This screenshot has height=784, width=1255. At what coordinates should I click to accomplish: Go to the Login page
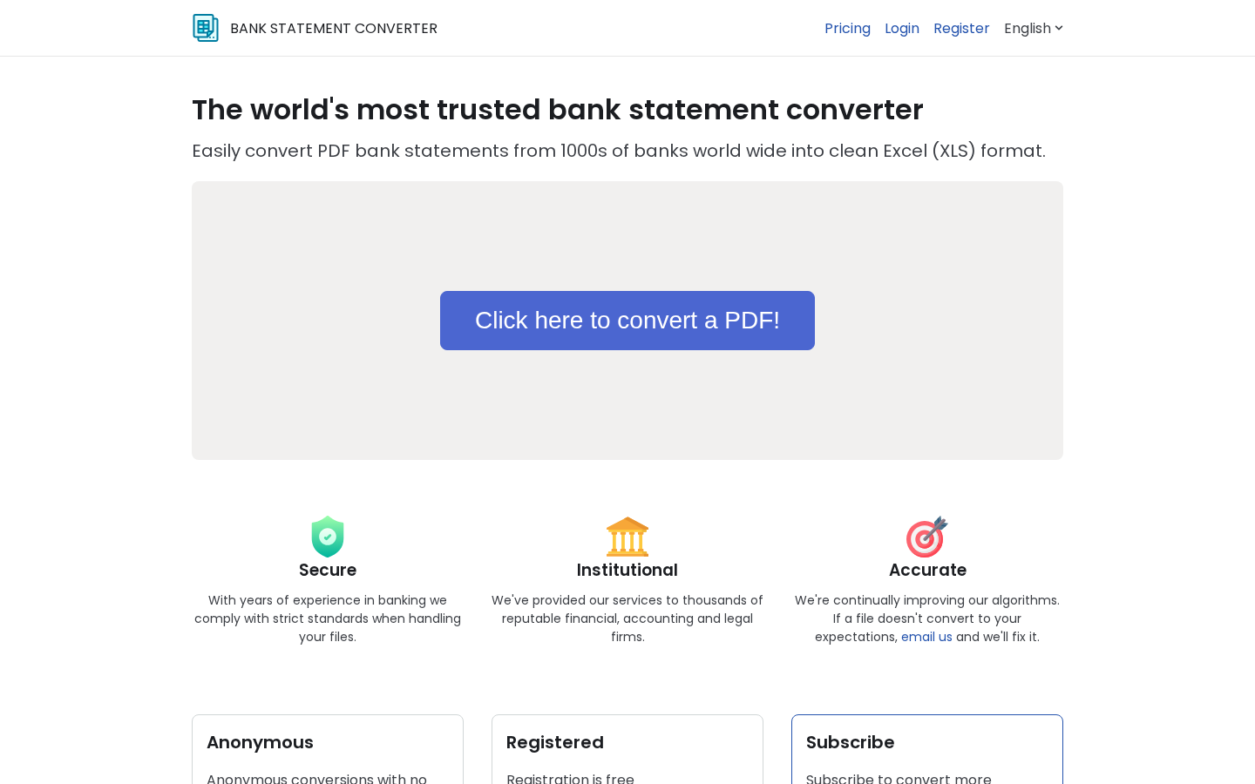pos(902,28)
